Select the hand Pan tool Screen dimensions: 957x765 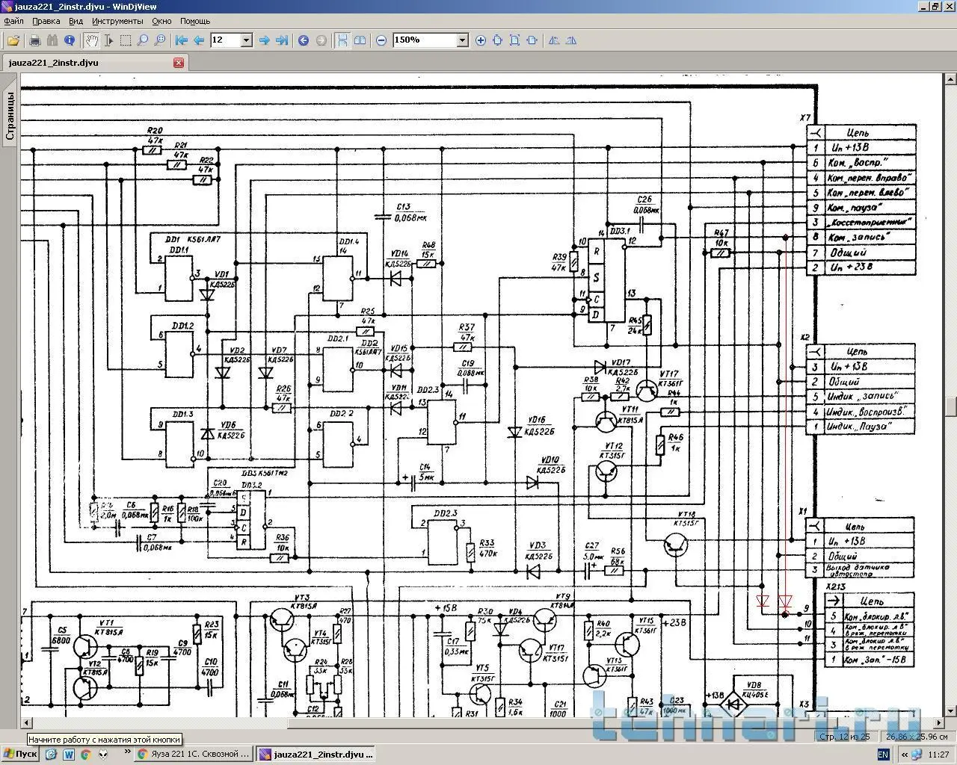point(91,40)
